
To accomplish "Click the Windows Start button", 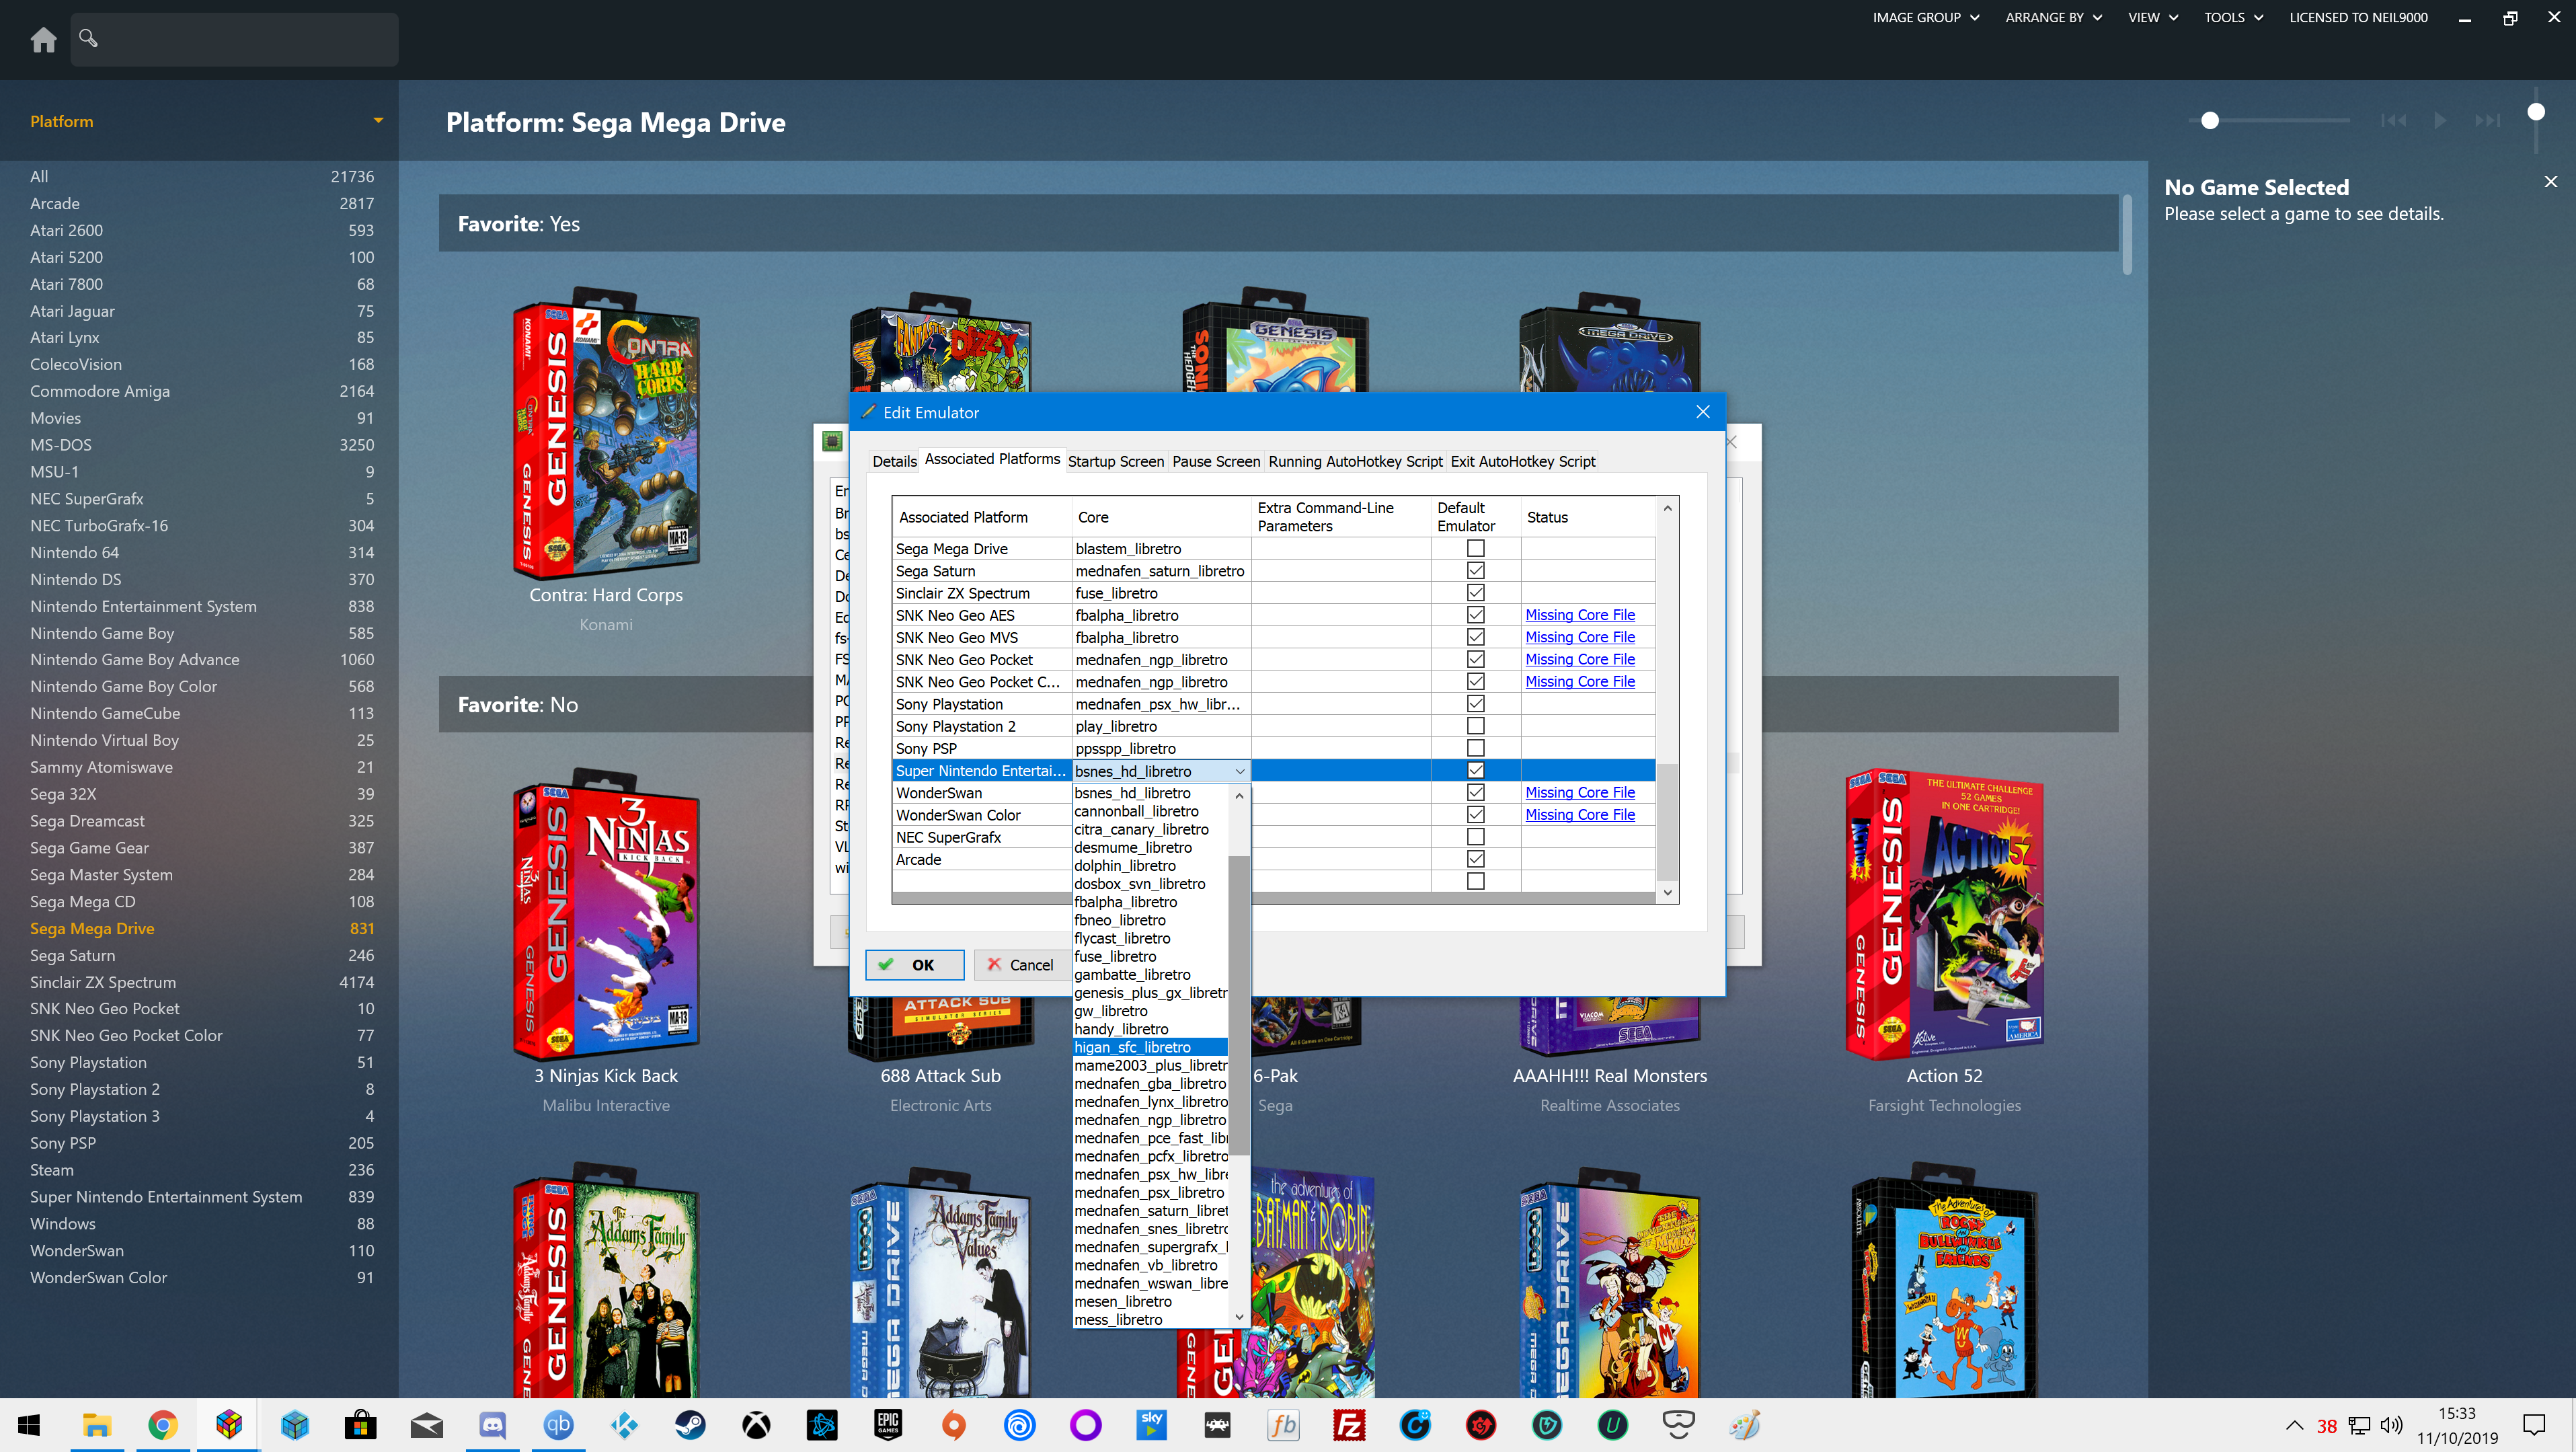I will coord(29,1425).
